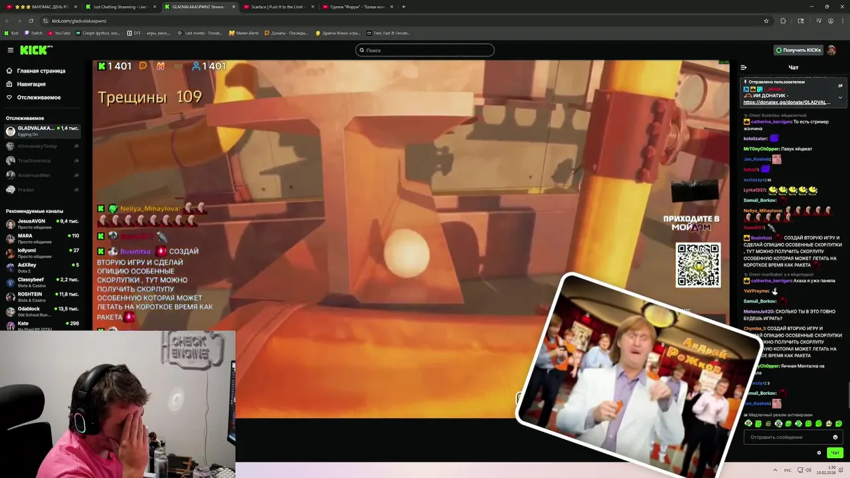Close the GLADVALAKASPWNZ Stream tab
Viewport: 850px width, 478px height.
click(x=234, y=7)
